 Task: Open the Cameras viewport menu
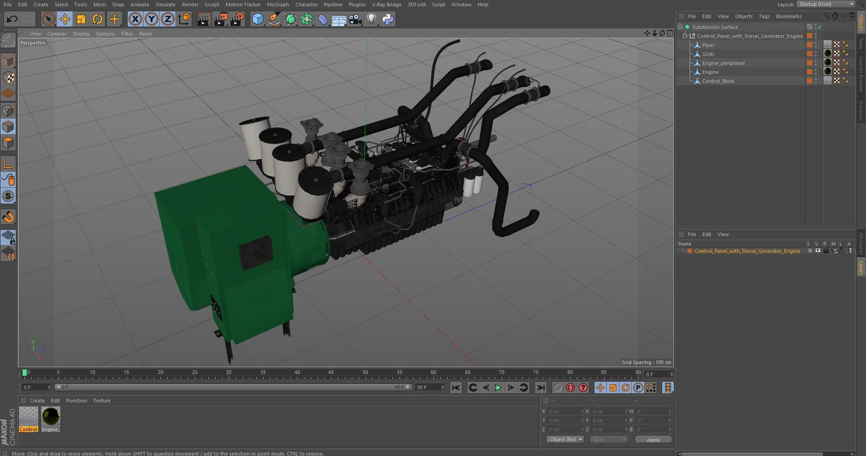point(57,34)
